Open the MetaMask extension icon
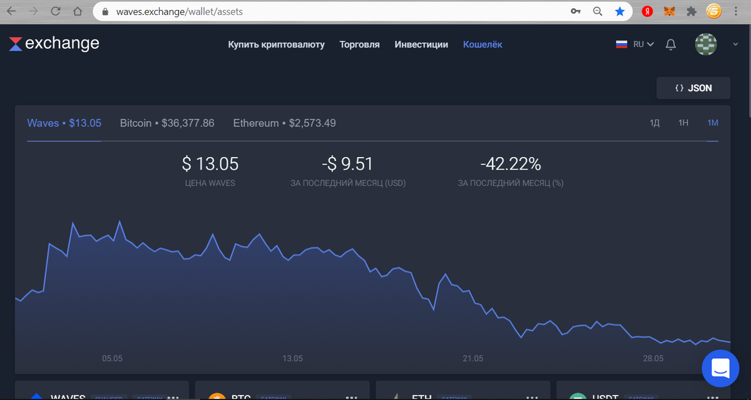 click(668, 11)
